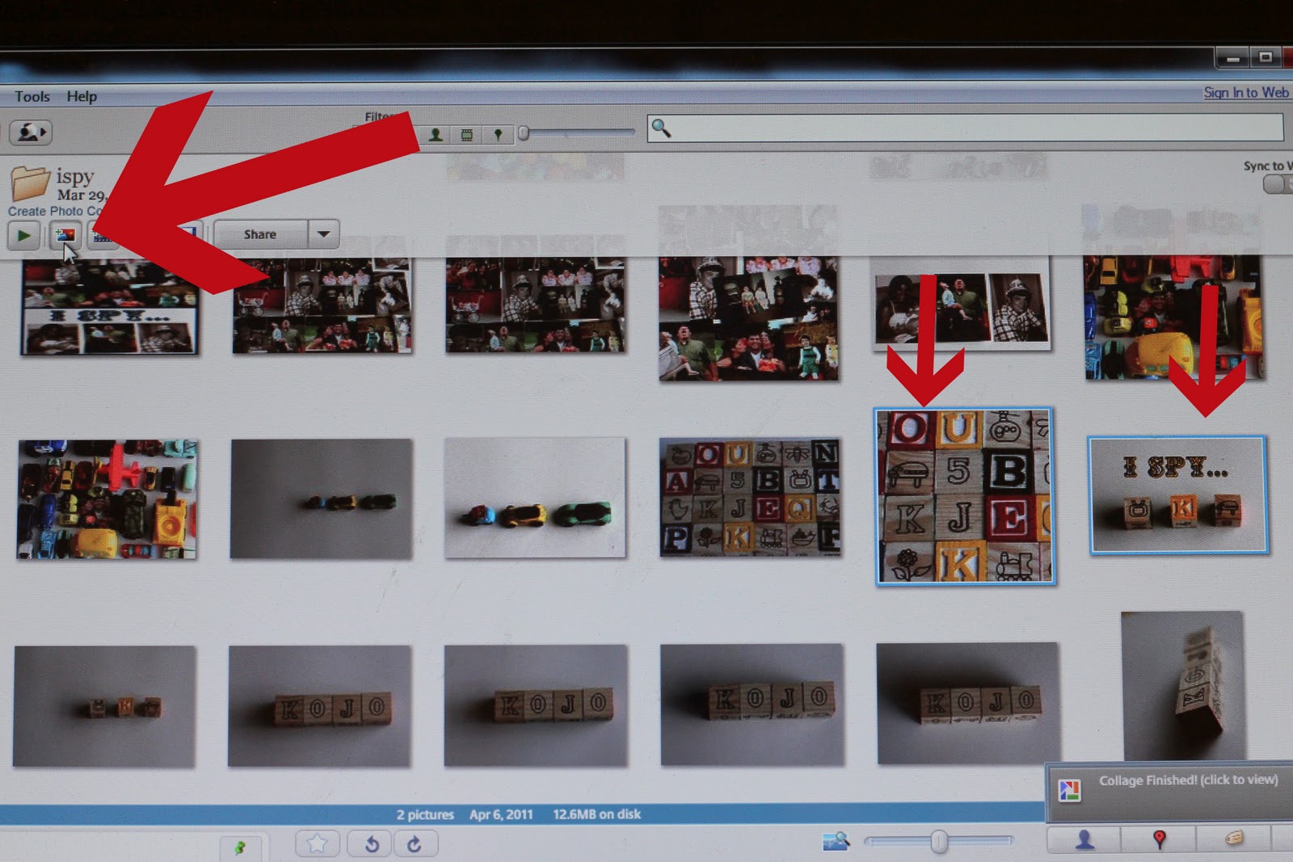This screenshot has height=862, width=1293.
Task: Click the Sign In to Web link
Action: (1246, 92)
